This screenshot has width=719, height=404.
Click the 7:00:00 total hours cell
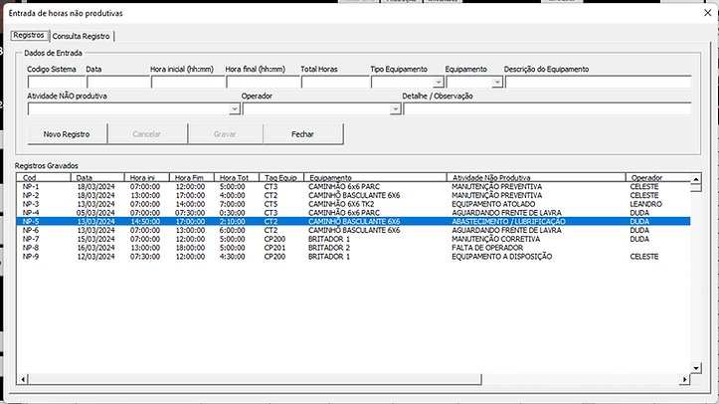pos(232,204)
